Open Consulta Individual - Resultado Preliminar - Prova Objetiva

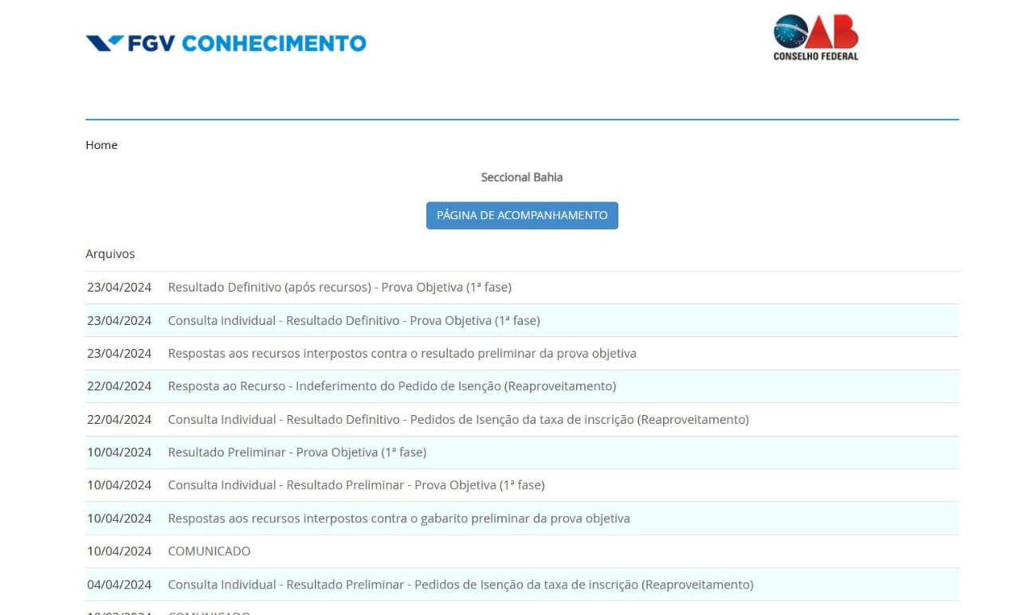(356, 484)
